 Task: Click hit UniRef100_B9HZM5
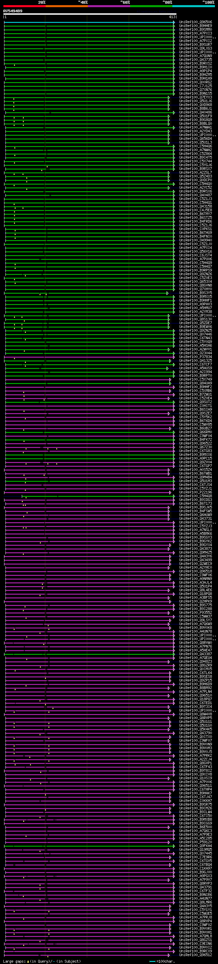(196, 75)
